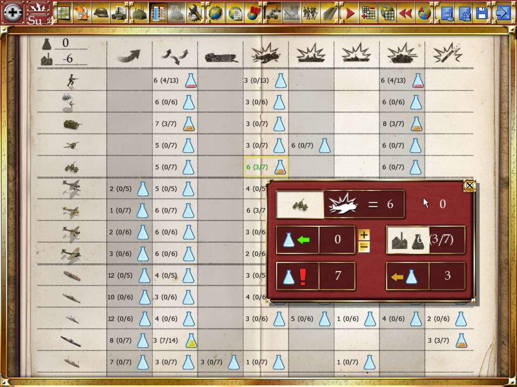Click the globe with grid overlay icon
This screenshot has width=517, height=387.
(x=387, y=13)
